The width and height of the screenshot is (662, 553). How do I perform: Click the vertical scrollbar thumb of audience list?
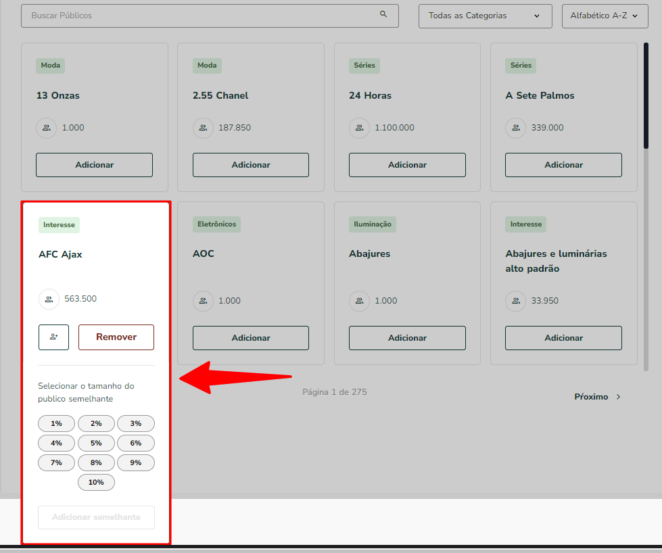(x=646, y=95)
